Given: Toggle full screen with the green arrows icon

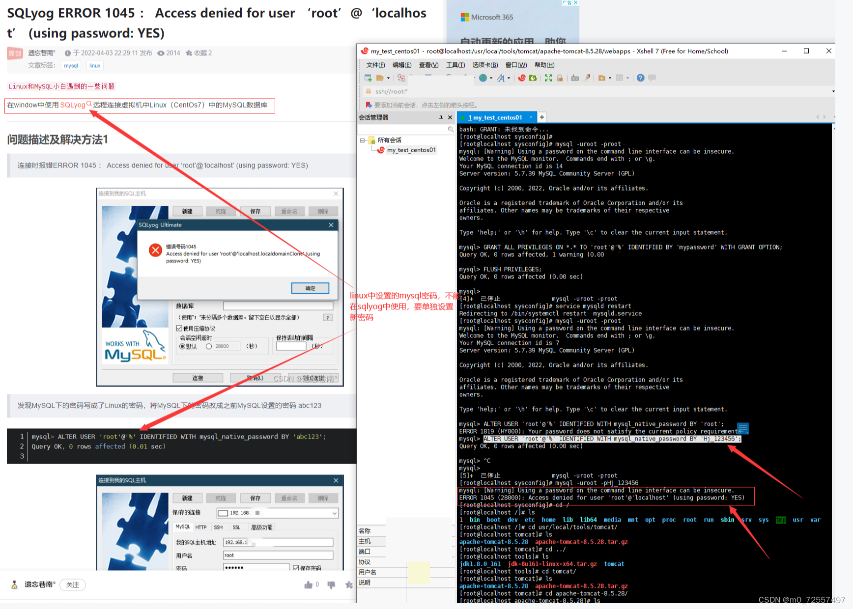Looking at the screenshot, I should 548,78.
